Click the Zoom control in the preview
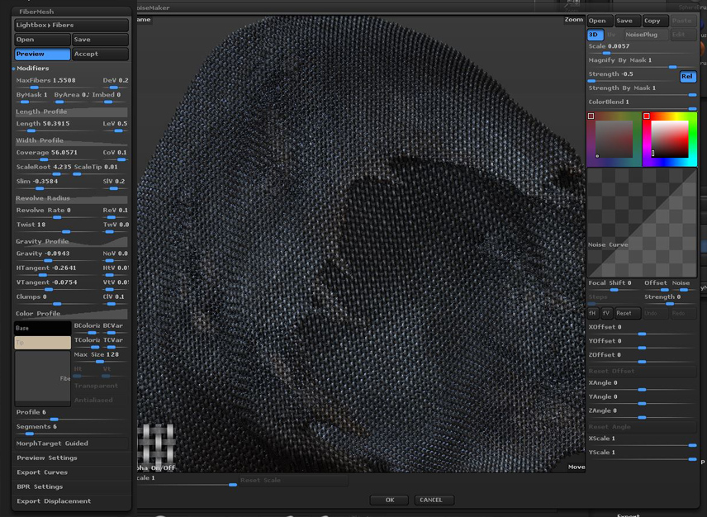Image resolution: width=707 pixels, height=517 pixels. click(x=573, y=19)
